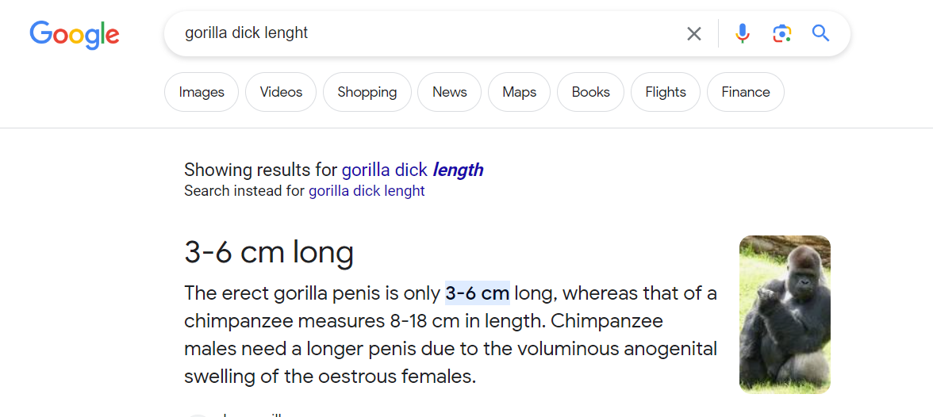The width and height of the screenshot is (933, 417).
Task: Open the Maps results tab
Action: (x=519, y=92)
